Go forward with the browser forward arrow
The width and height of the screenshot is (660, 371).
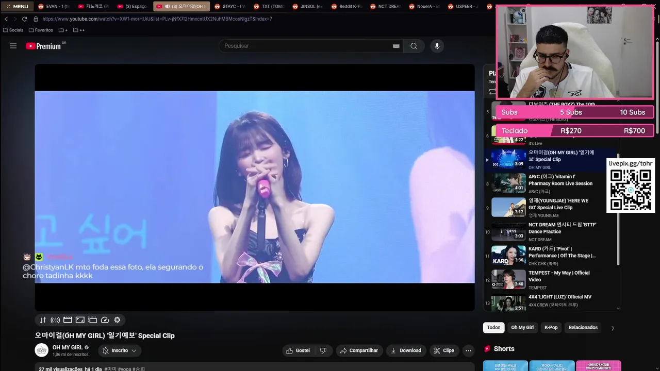coord(15,19)
